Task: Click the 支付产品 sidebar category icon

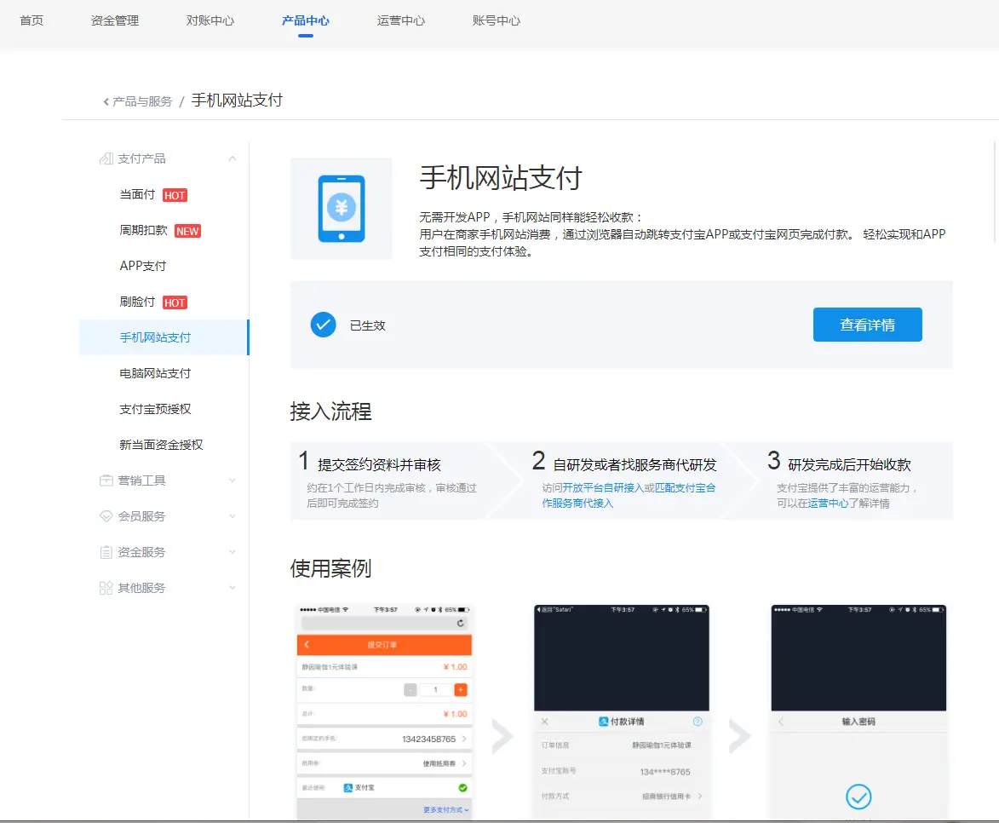Action: pyautogui.click(x=106, y=158)
